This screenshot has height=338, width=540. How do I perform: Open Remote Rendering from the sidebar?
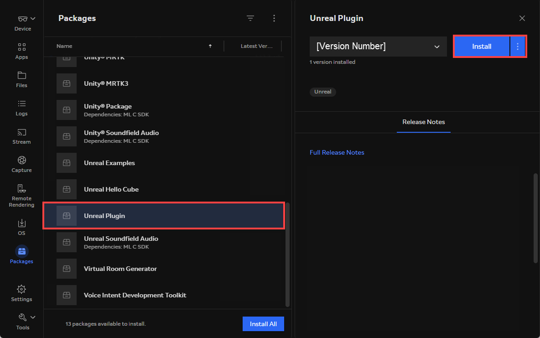tap(21, 195)
